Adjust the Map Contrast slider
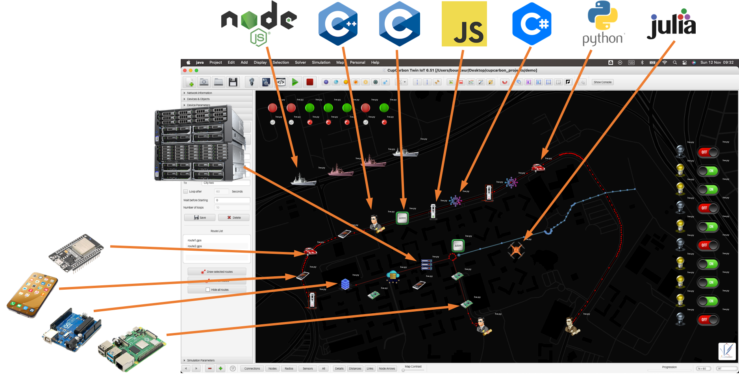Viewport: 739px width, 379px height. click(404, 370)
